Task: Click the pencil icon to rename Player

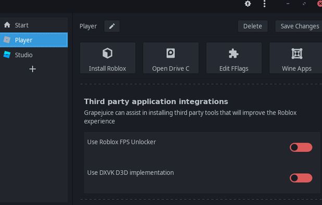Action: point(112,26)
